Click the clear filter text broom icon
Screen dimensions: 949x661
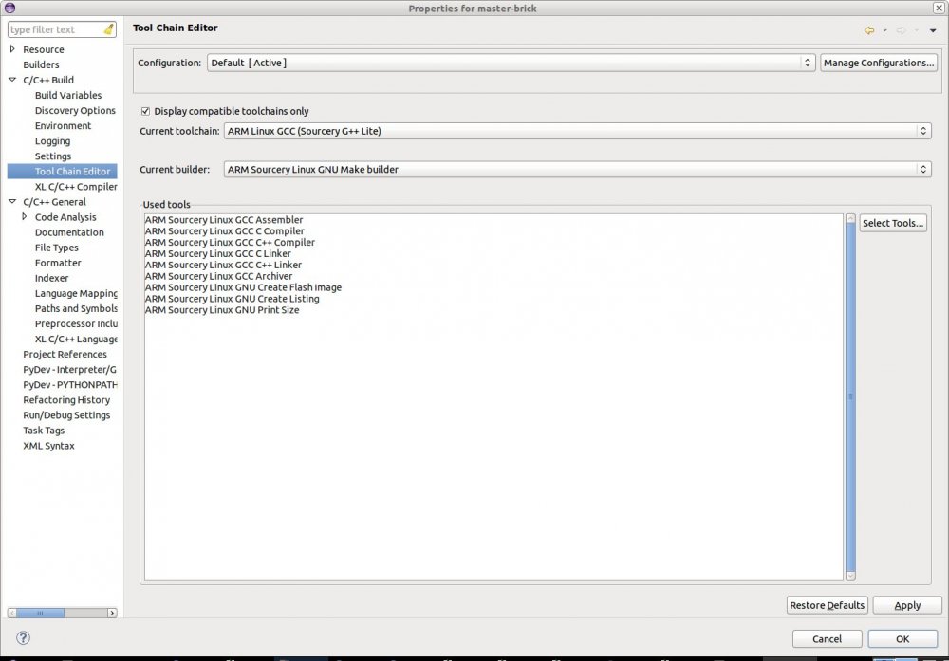point(111,29)
